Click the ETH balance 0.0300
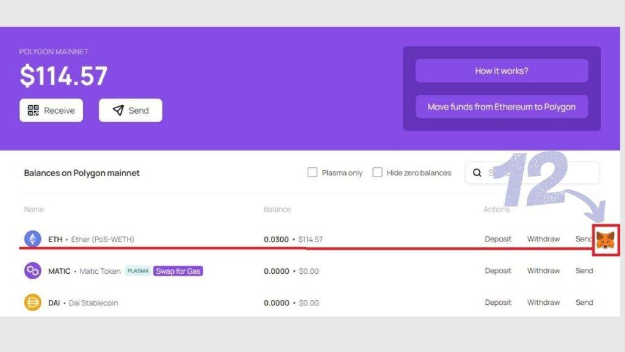 click(276, 240)
